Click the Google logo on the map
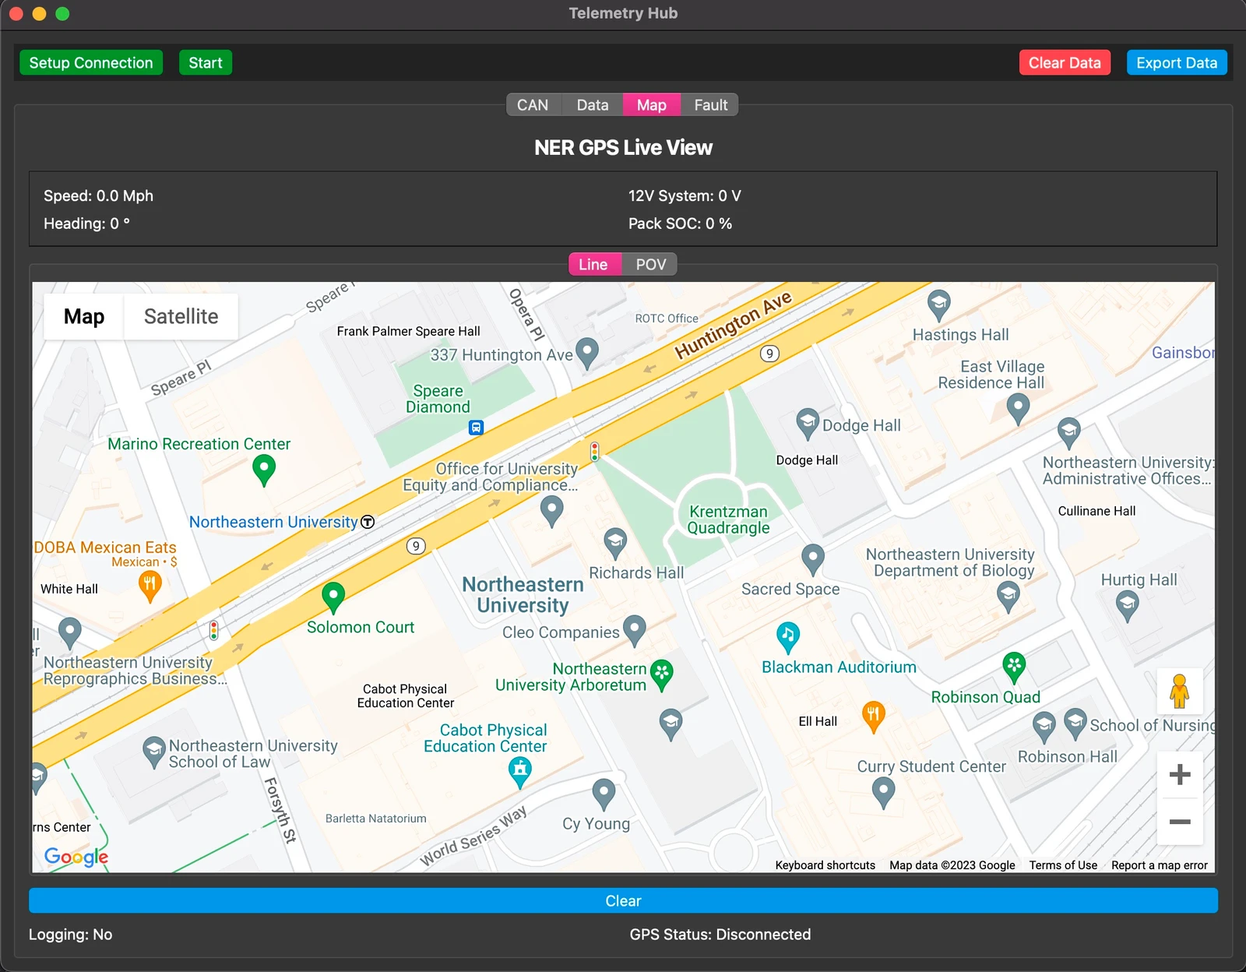This screenshot has width=1246, height=972. click(x=76, y=857)
